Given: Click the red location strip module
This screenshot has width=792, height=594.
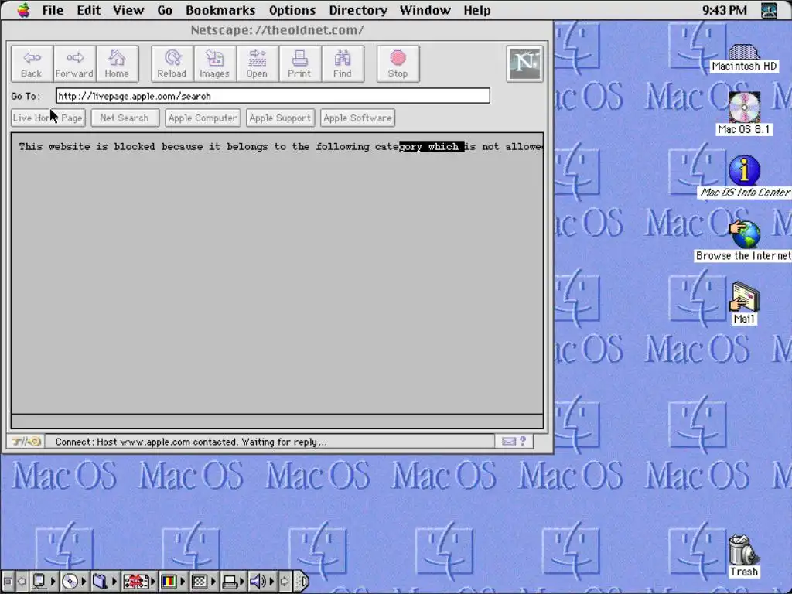Looking at the screenshot, I should (x=139, y=582).
